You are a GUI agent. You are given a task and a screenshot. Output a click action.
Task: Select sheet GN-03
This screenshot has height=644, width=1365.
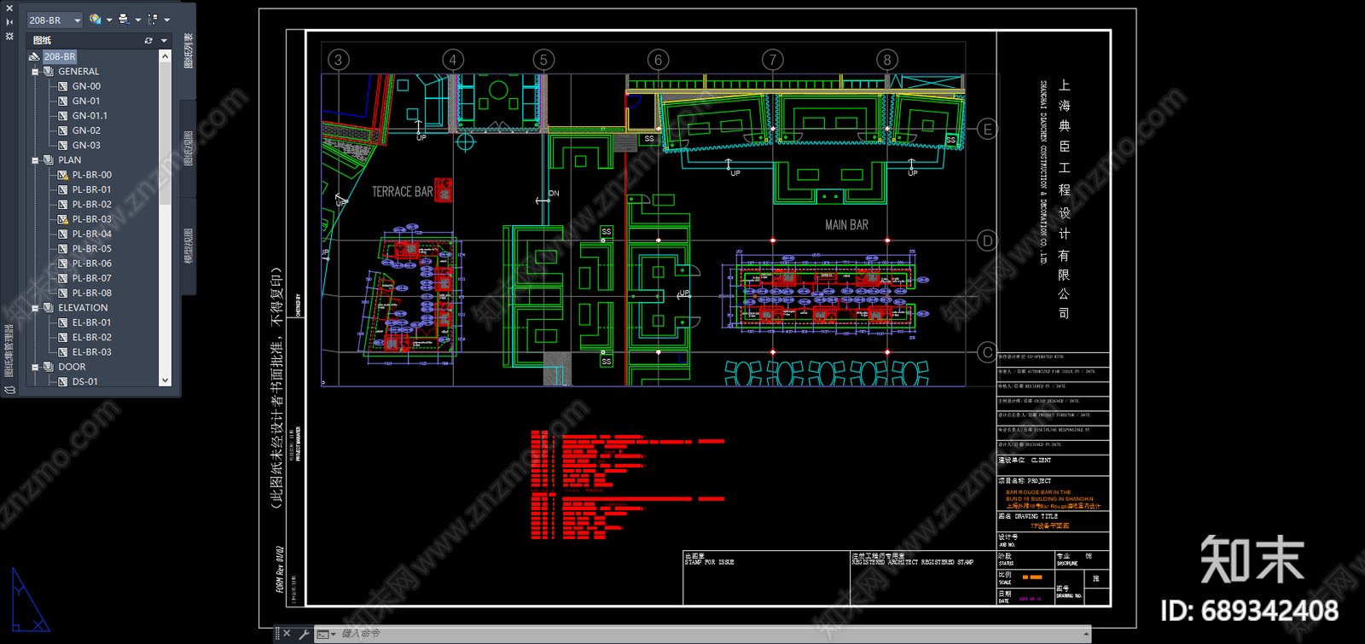click(86, 145)
